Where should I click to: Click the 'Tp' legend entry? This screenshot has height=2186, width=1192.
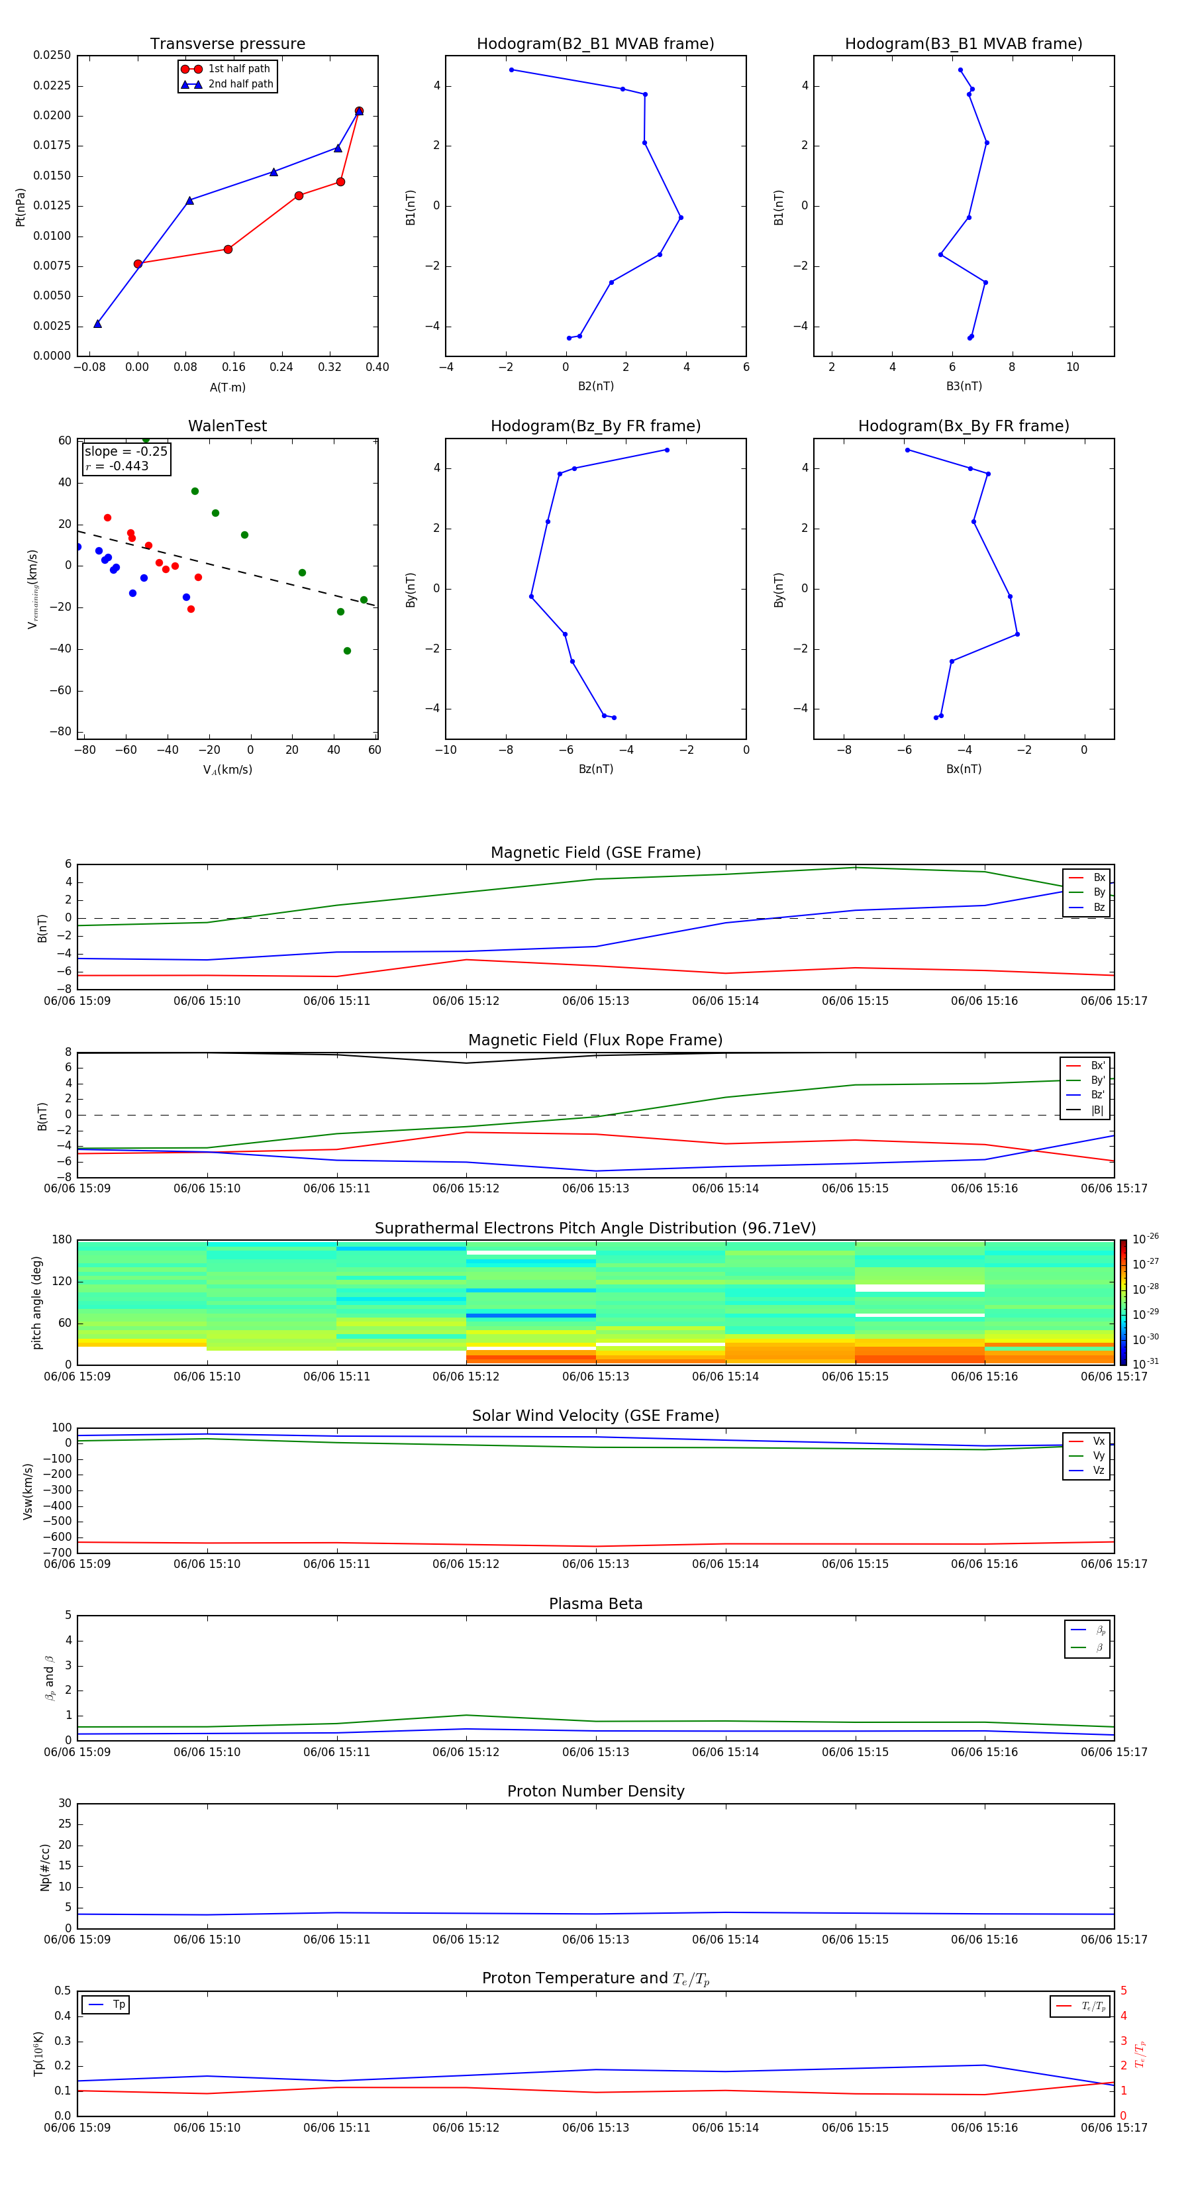[107, 2004]
